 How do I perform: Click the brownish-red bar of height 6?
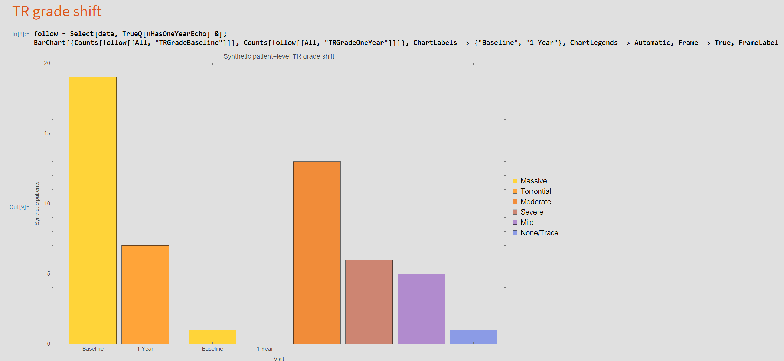tap(369, 302)
